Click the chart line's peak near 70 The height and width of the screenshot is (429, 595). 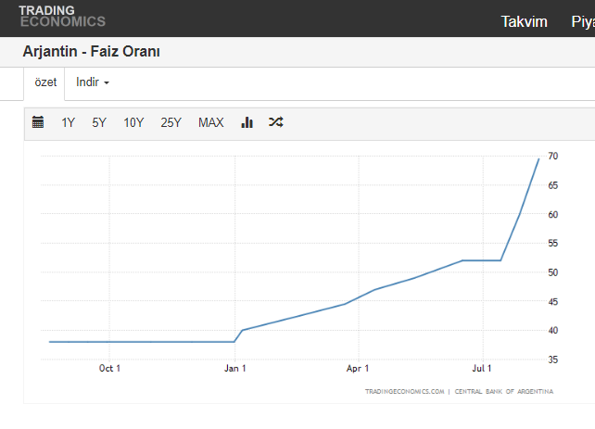point(538,159)
